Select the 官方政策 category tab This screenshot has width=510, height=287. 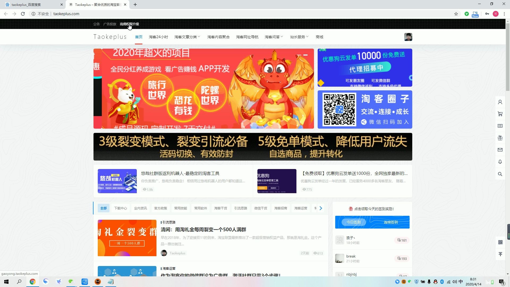click(160, 208)
